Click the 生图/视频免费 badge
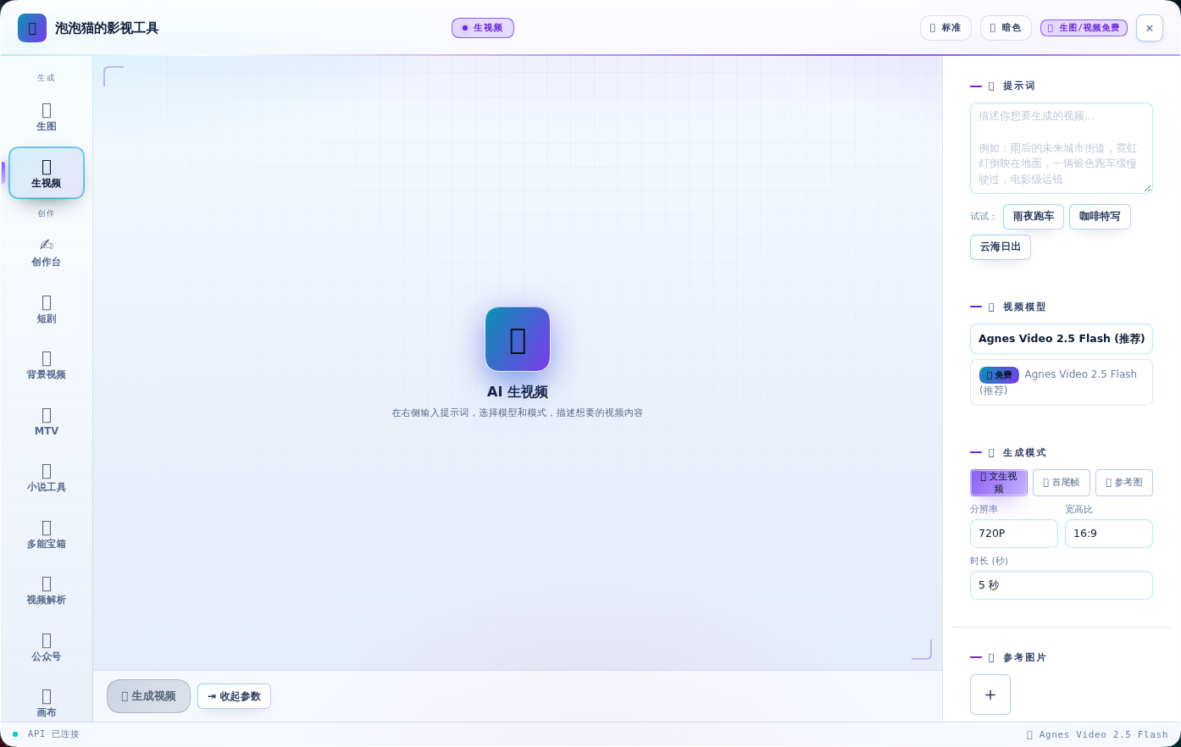The width and height of the screenshot is (1181, 747). pyautogui.click(x=1084, y=28)
